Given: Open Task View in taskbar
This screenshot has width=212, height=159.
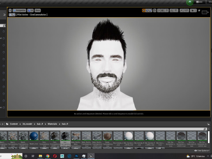Looking at the screenshot, I should coord(33,156).
